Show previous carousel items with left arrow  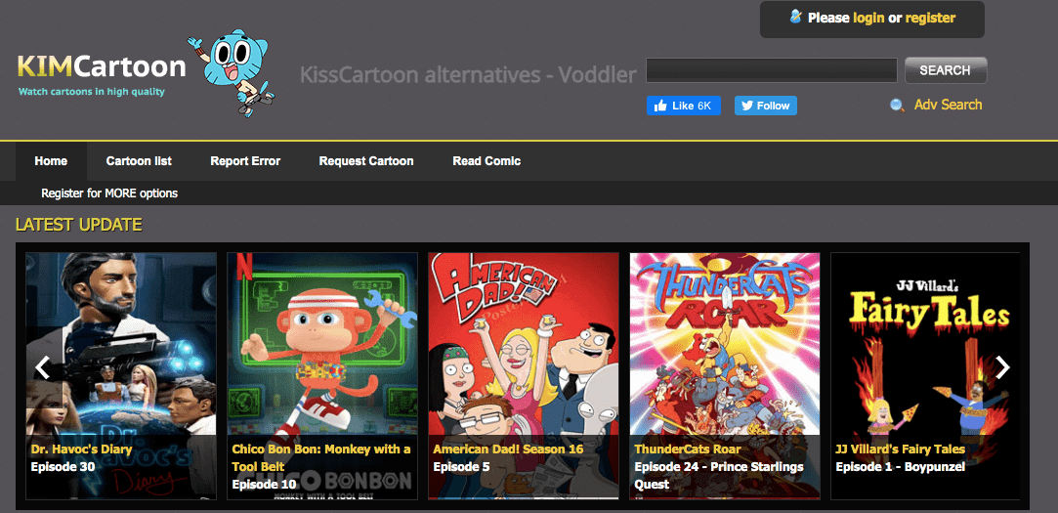43,367
